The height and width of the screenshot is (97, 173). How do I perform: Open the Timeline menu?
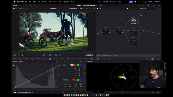[x=45, y=2]
